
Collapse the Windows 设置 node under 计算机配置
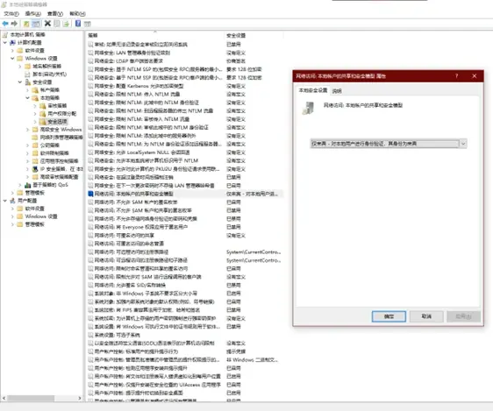pos(12,59)
